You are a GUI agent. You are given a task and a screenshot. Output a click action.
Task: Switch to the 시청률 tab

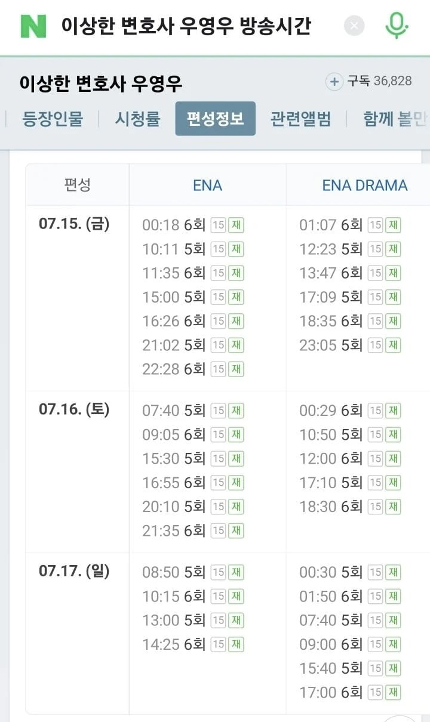(137, 119)
